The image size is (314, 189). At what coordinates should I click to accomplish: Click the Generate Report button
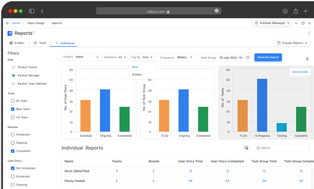[268, 57]
